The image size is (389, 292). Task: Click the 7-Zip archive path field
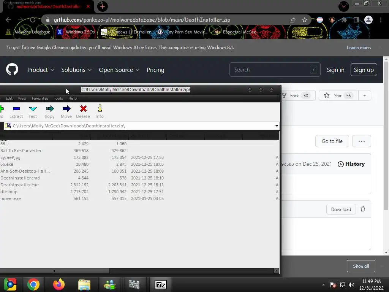tap(141, 125)
